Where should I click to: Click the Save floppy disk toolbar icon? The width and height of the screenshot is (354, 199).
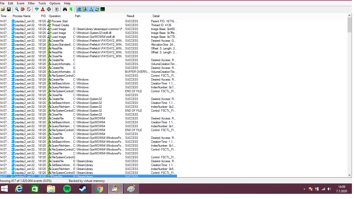click(x=9, y=9)
